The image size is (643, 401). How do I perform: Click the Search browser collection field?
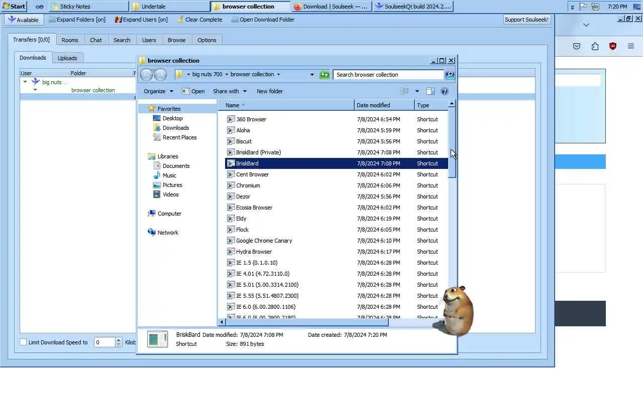coord(388,75)
